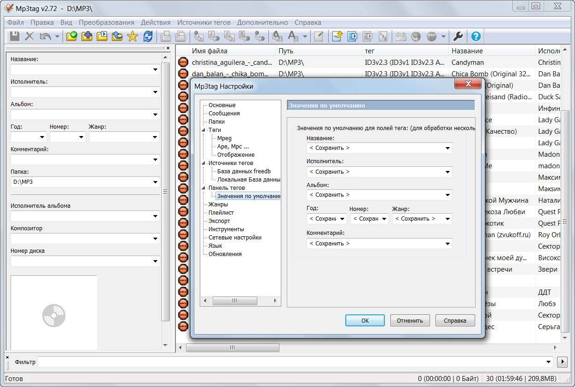
Task: Open the Действия menu
Action: coord(156,22)
